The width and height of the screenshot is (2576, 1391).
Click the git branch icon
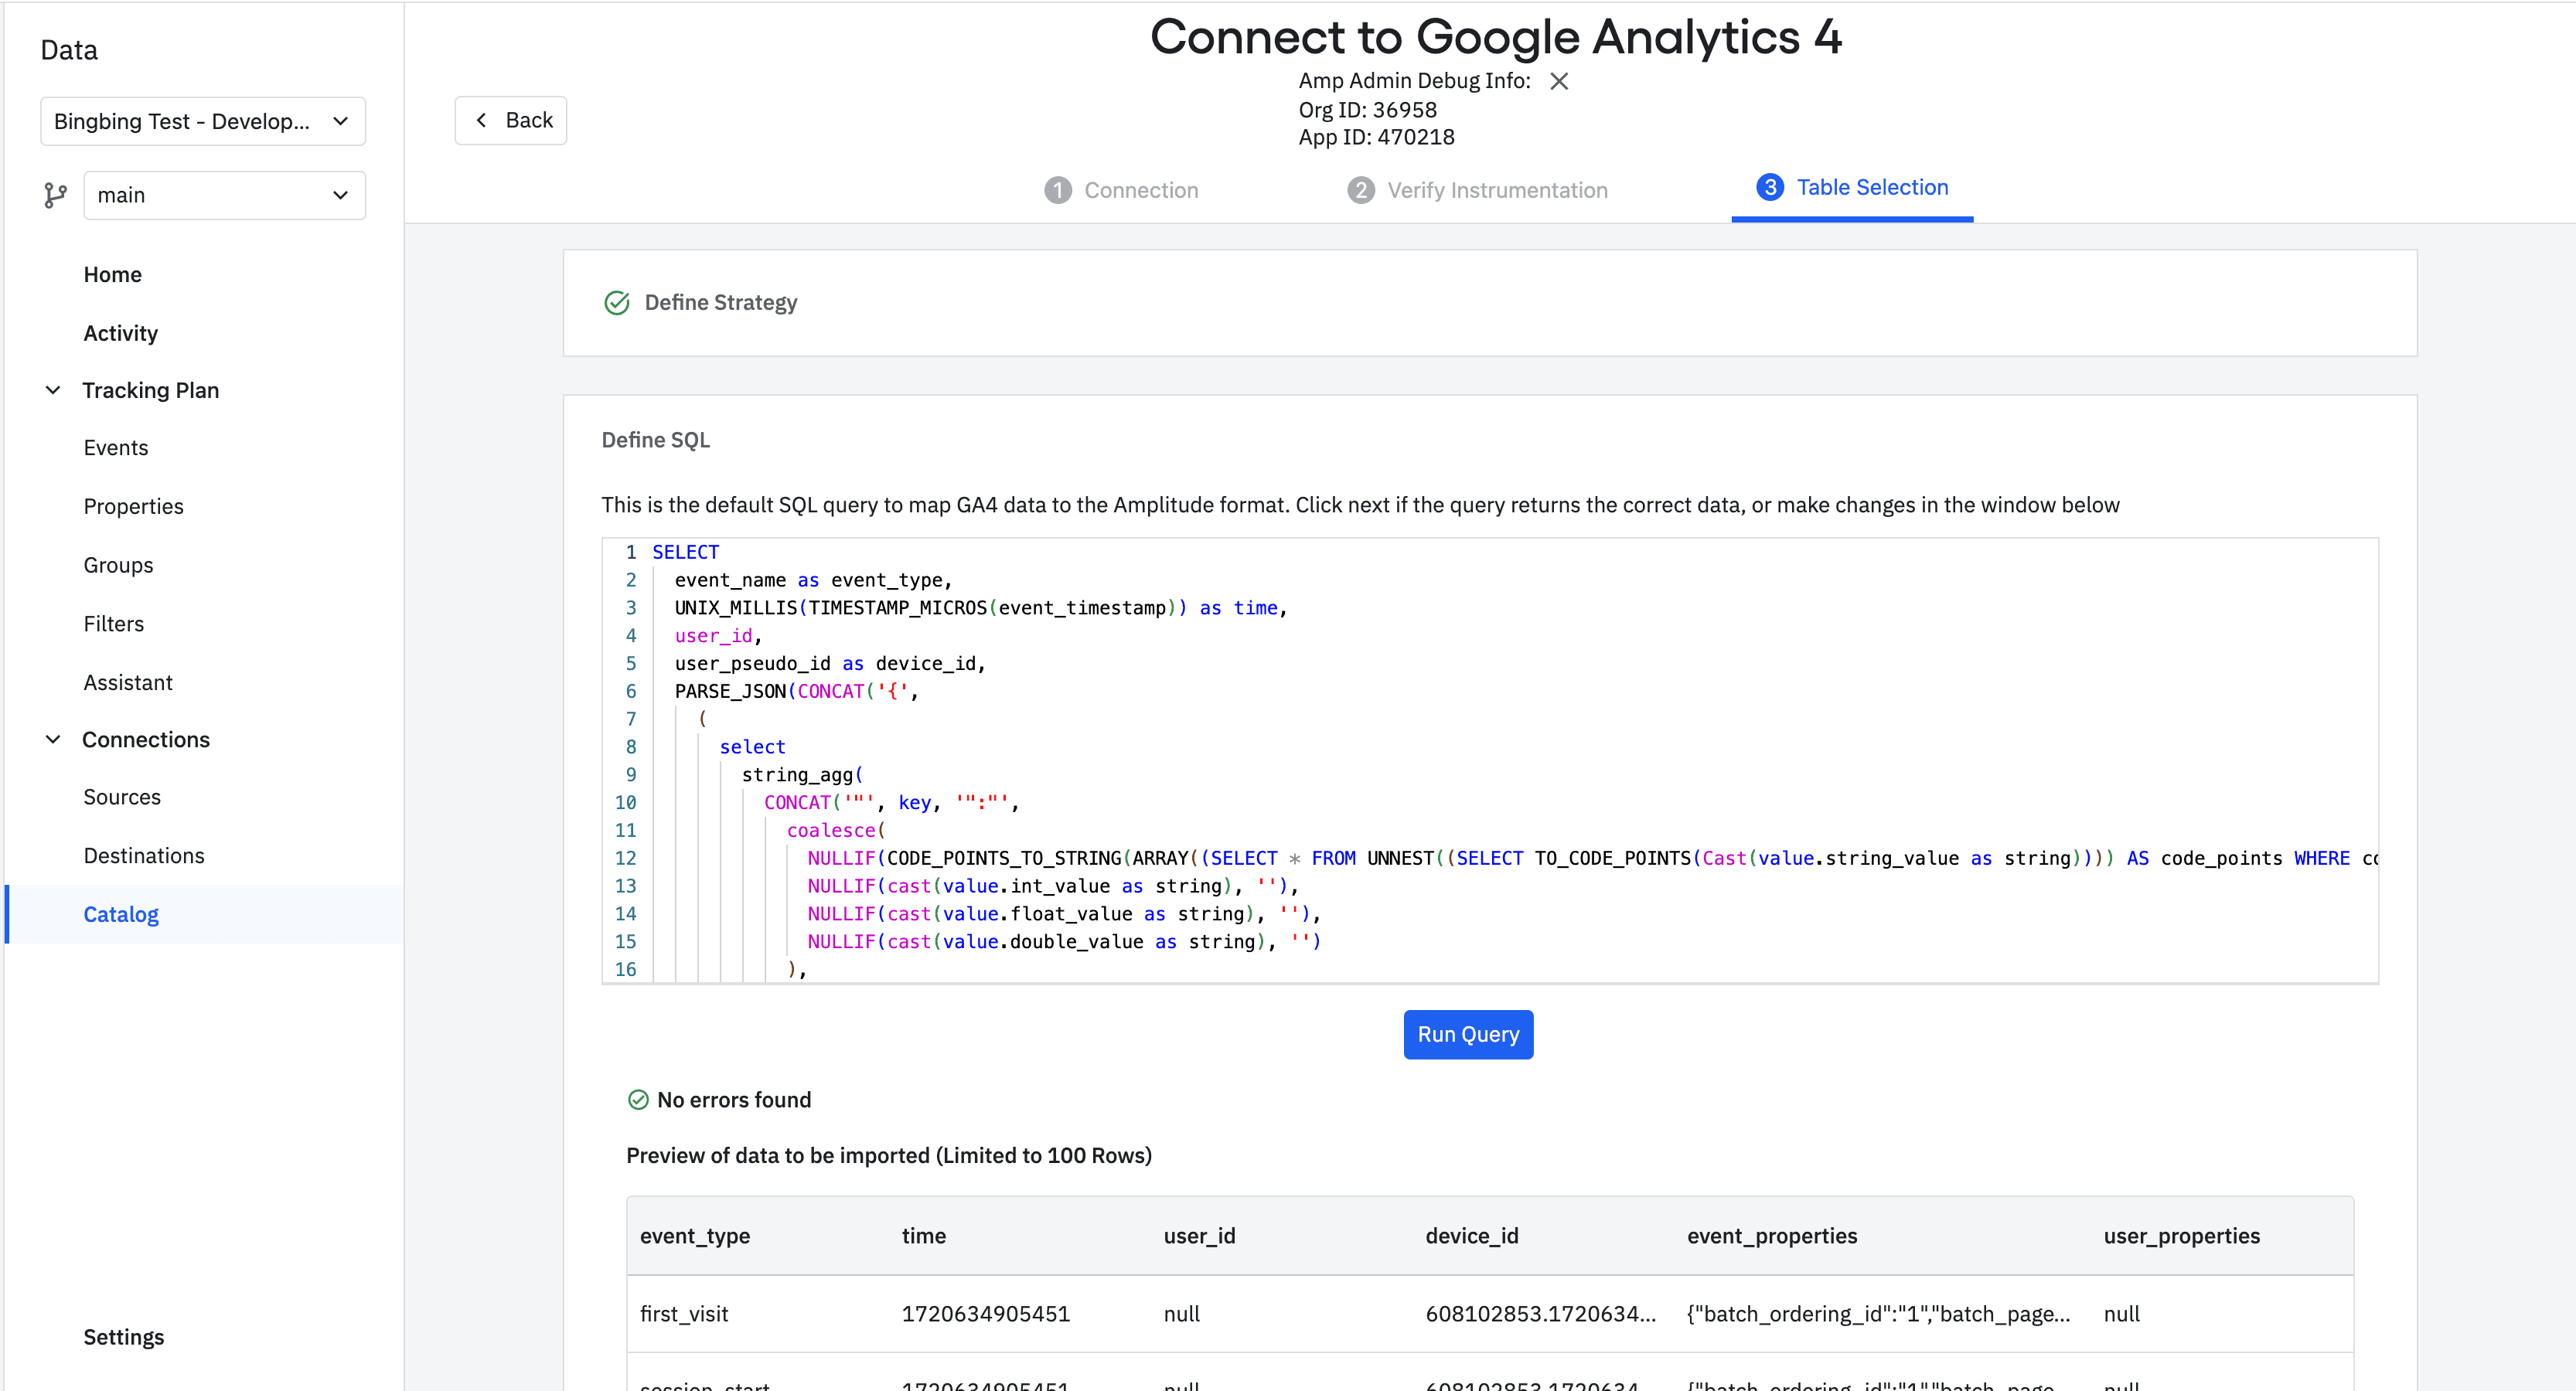click(55, 195)
